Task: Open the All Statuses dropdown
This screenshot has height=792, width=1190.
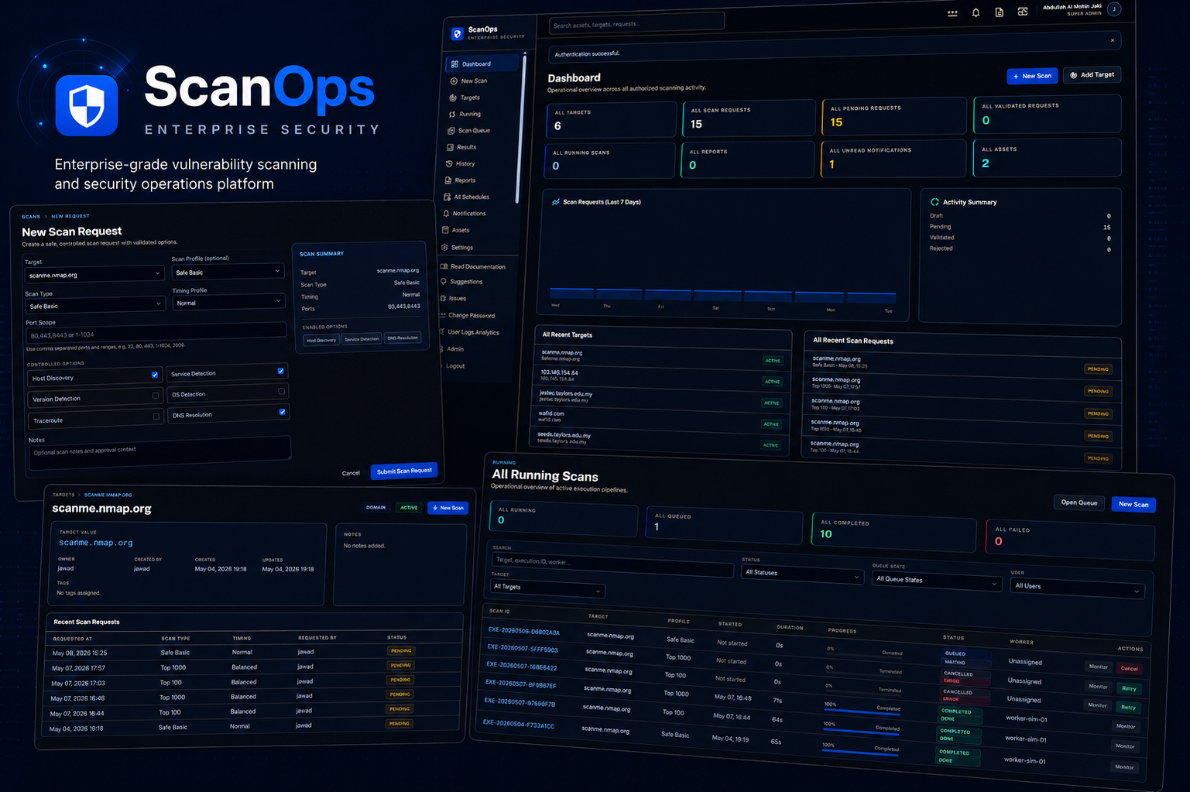Action: pos(802,574)
